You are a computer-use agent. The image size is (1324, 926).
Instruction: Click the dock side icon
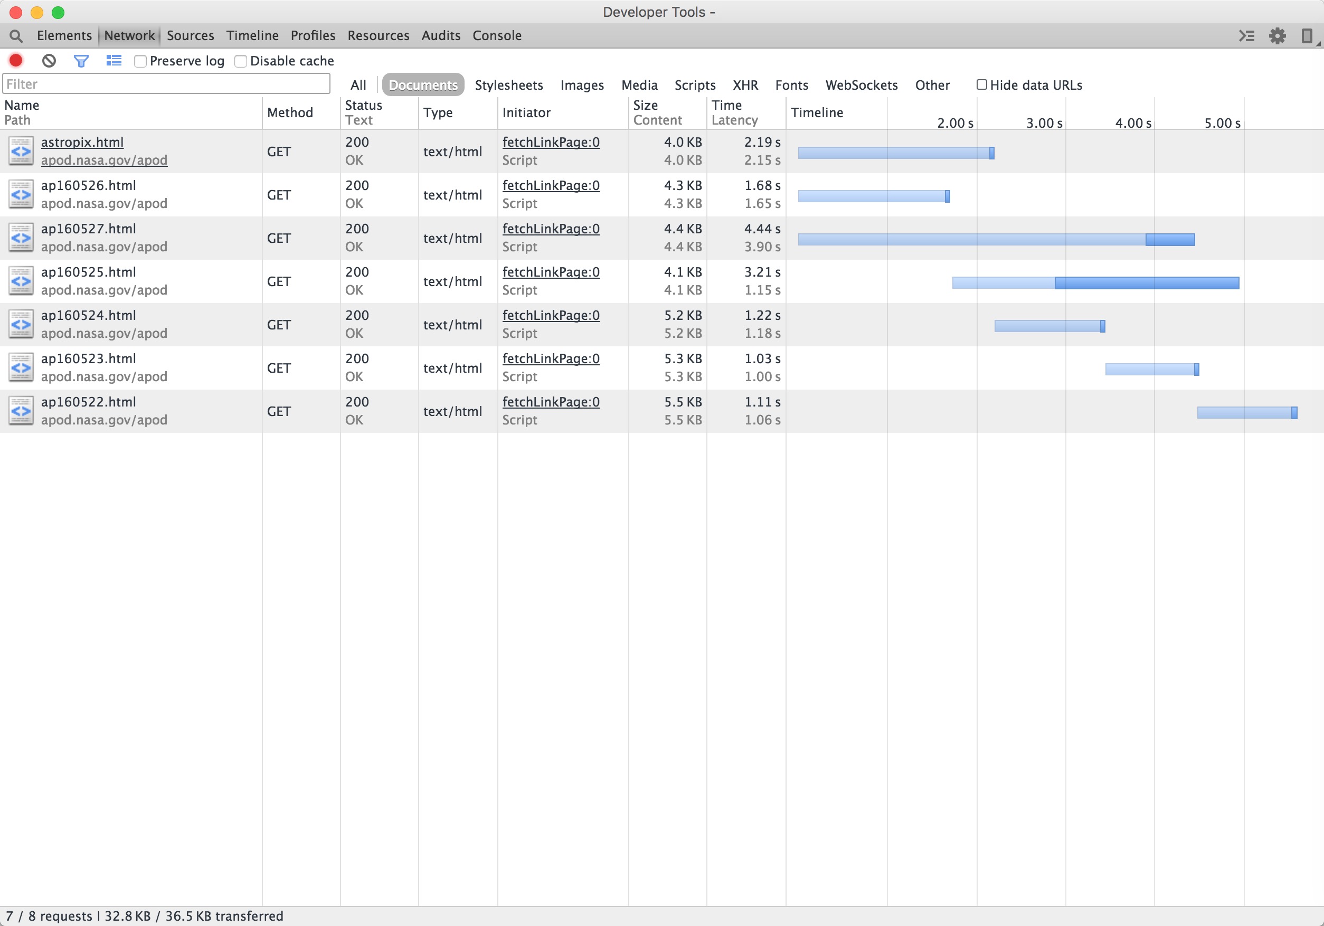[x=1307, y=36]
